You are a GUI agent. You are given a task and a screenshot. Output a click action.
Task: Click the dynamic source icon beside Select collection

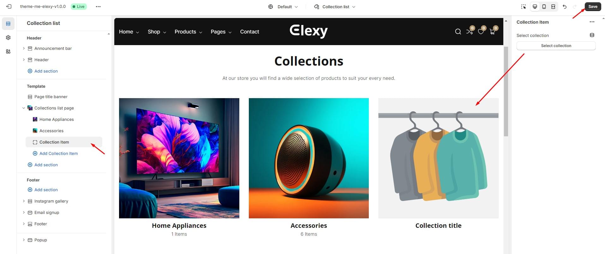tap(592, 35)
